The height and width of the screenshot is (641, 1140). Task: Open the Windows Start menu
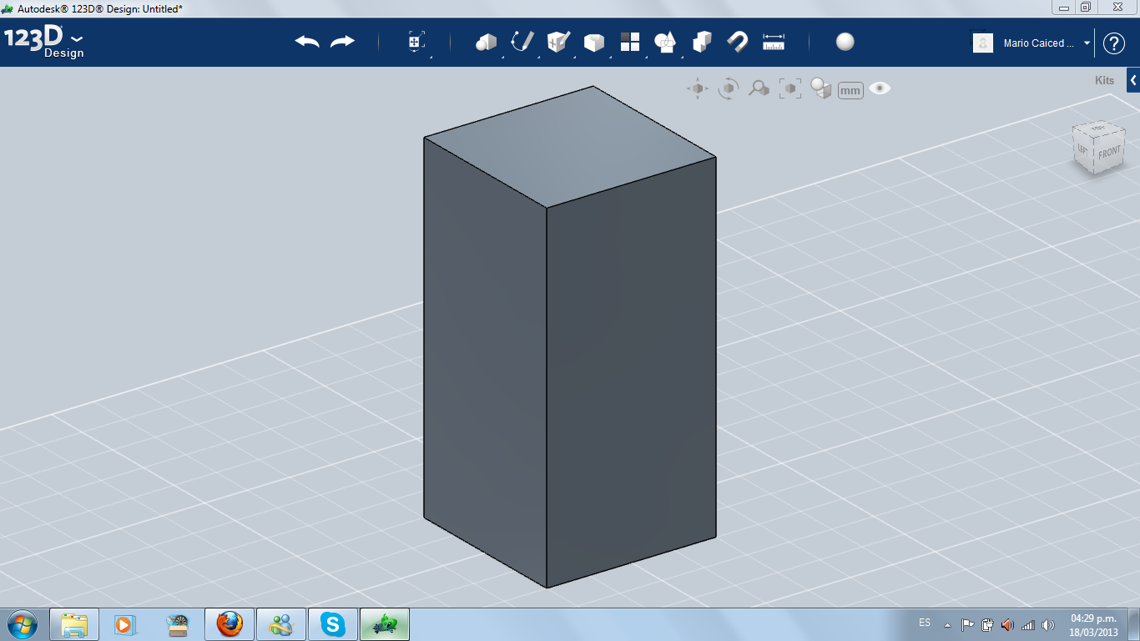coord(21,623)
